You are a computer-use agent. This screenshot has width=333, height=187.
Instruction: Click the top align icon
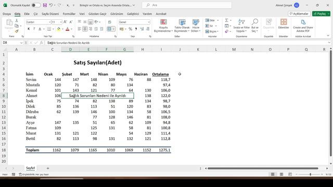point(80,22)
